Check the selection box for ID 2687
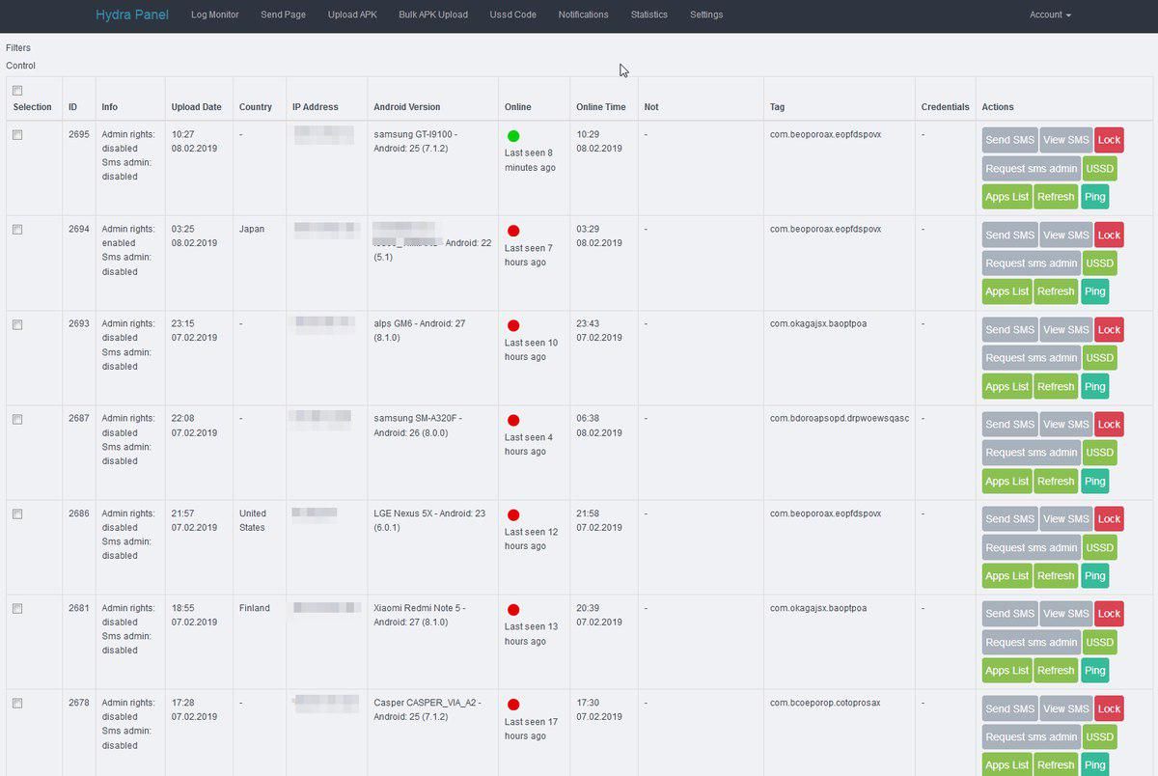Viewport: 1158px width, 776px height. coord(17,420)
